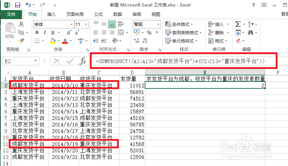Screen dimensions: 288x166
Task: Select column D header
Action: (132, 72)
